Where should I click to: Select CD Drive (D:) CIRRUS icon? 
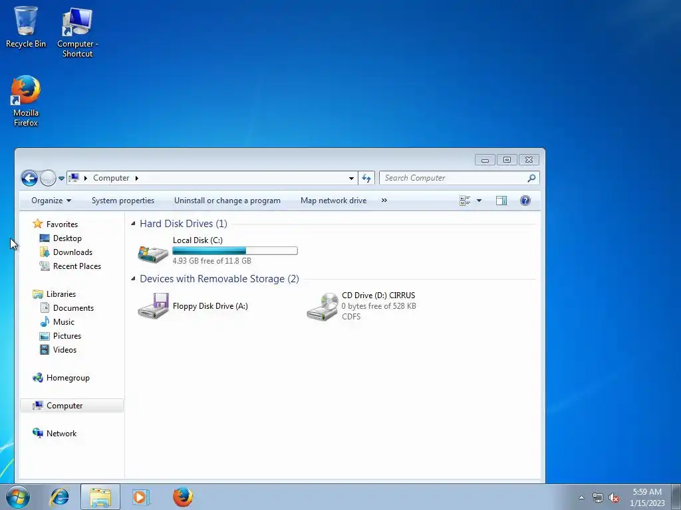pyautogui.click(x=323, y=307)
